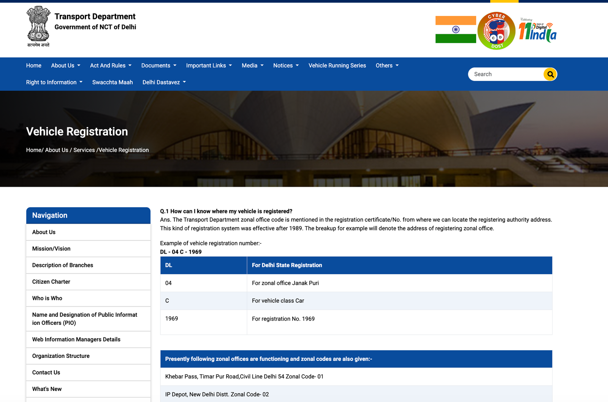Click the Navigation panel header

88,215
